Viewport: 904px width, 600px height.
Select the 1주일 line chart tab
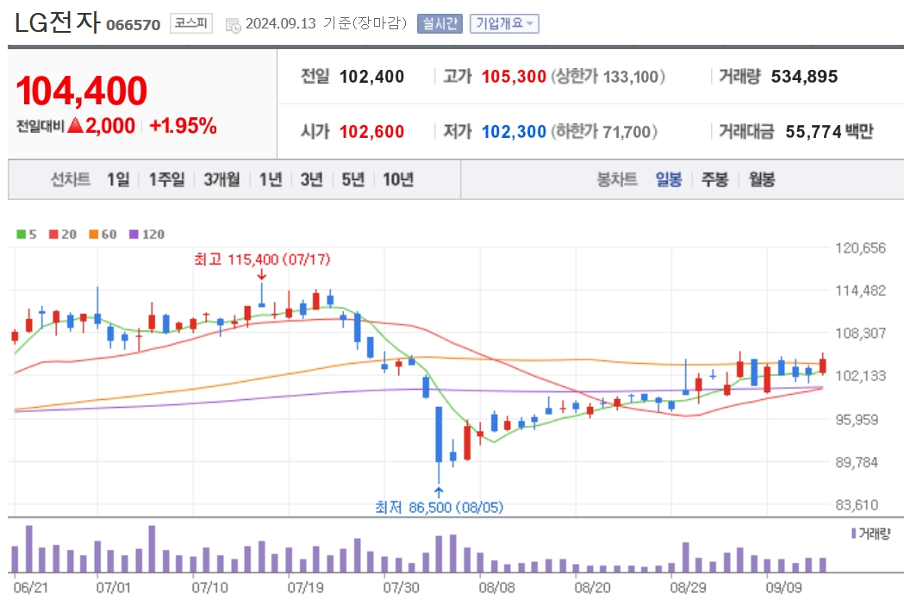166,179
